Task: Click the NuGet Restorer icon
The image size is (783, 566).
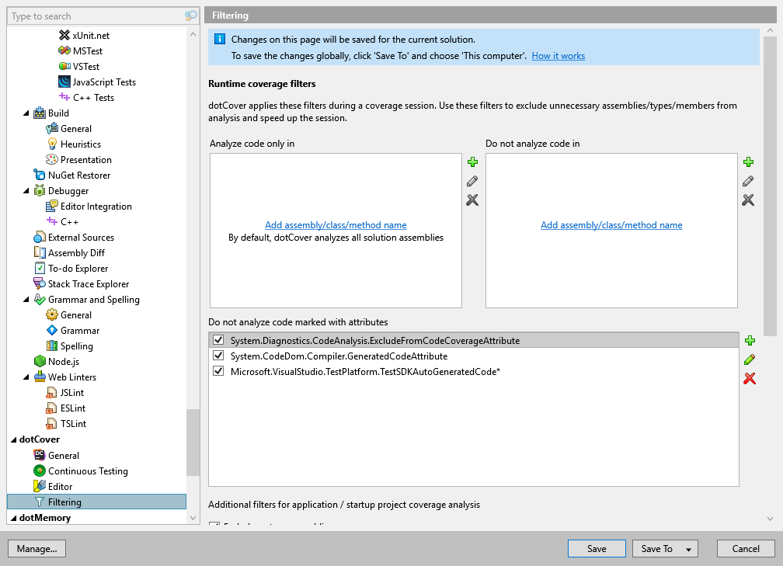Action: coord(40,175)
